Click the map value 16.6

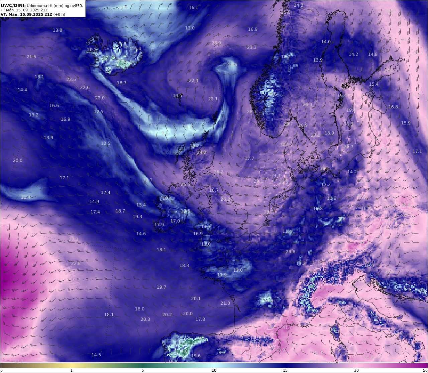pos(54,105)
